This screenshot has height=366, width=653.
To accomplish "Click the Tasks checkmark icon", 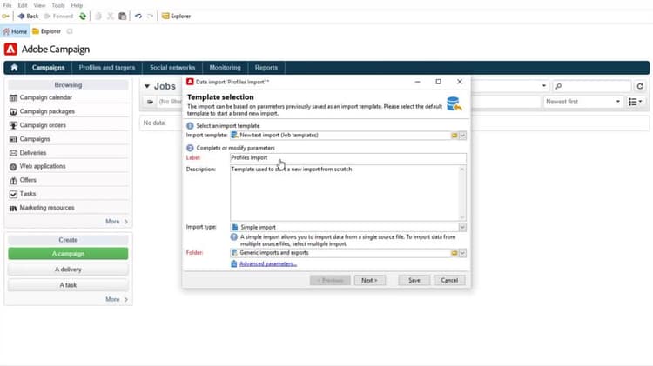I will [x=13, y=194].
